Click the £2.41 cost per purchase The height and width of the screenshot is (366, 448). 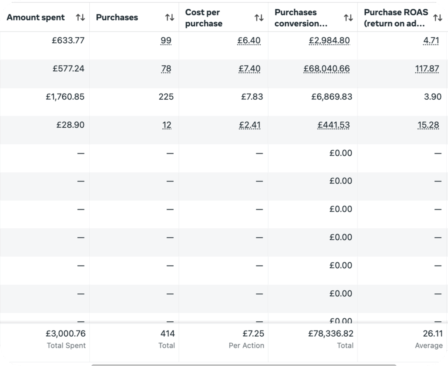250,125
